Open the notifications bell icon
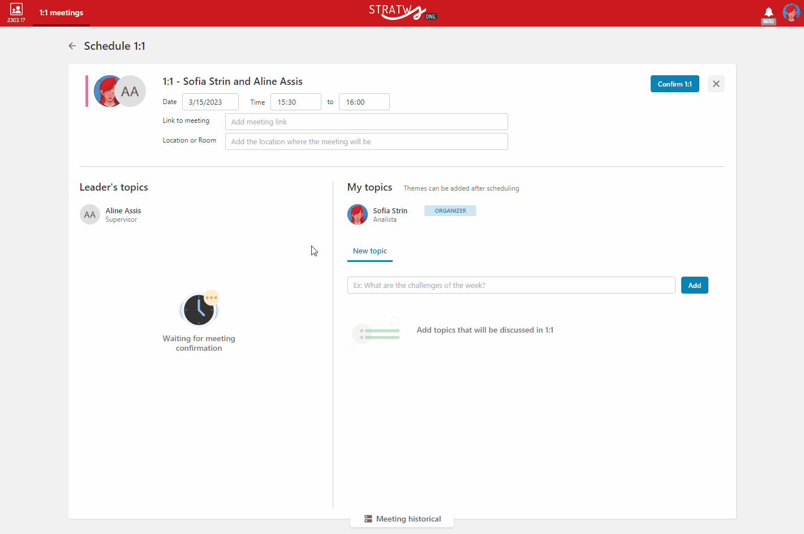The image size is (804, 534). pos(768,12)
